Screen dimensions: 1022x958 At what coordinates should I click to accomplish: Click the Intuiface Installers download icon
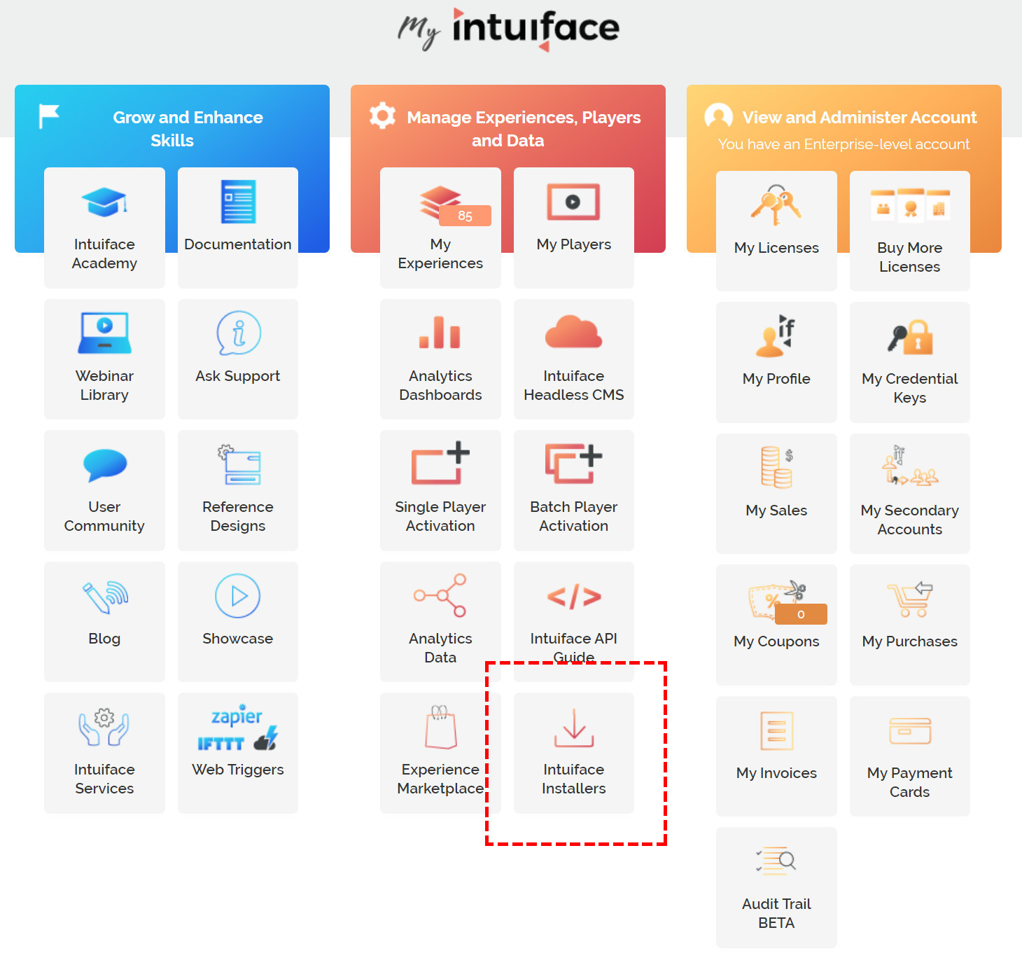coord(574,728)
